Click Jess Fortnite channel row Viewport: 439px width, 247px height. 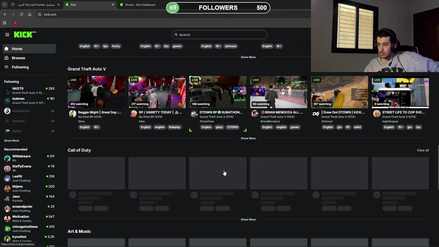point(29,199)
